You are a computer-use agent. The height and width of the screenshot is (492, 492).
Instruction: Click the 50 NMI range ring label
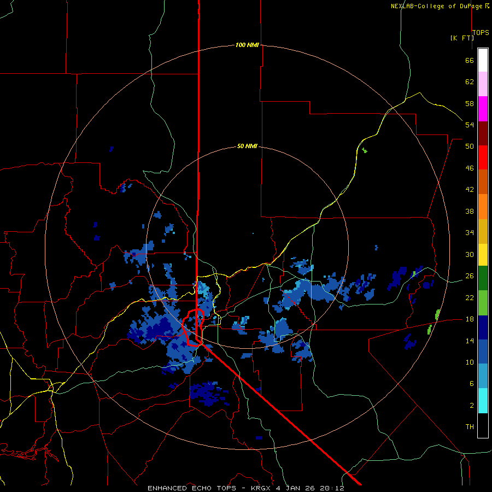[247, 146]
